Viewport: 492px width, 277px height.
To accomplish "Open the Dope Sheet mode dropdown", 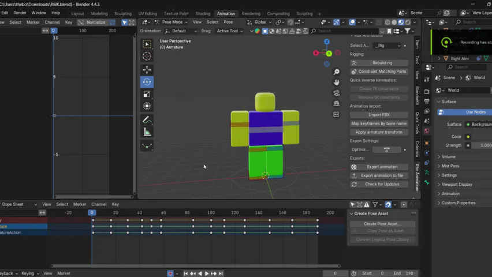I will [x=18, y=204].
